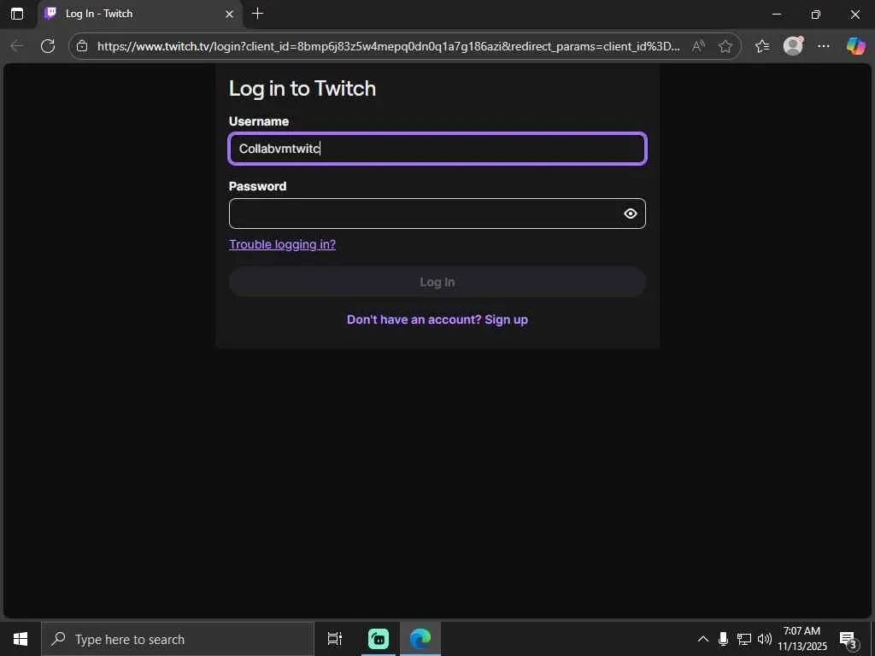Launch Copilot from the Edge toolbar

855,46
